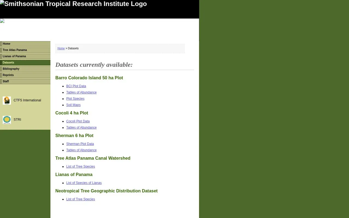Click the Cocoli 4 ha Plot heading

(72, 113)
